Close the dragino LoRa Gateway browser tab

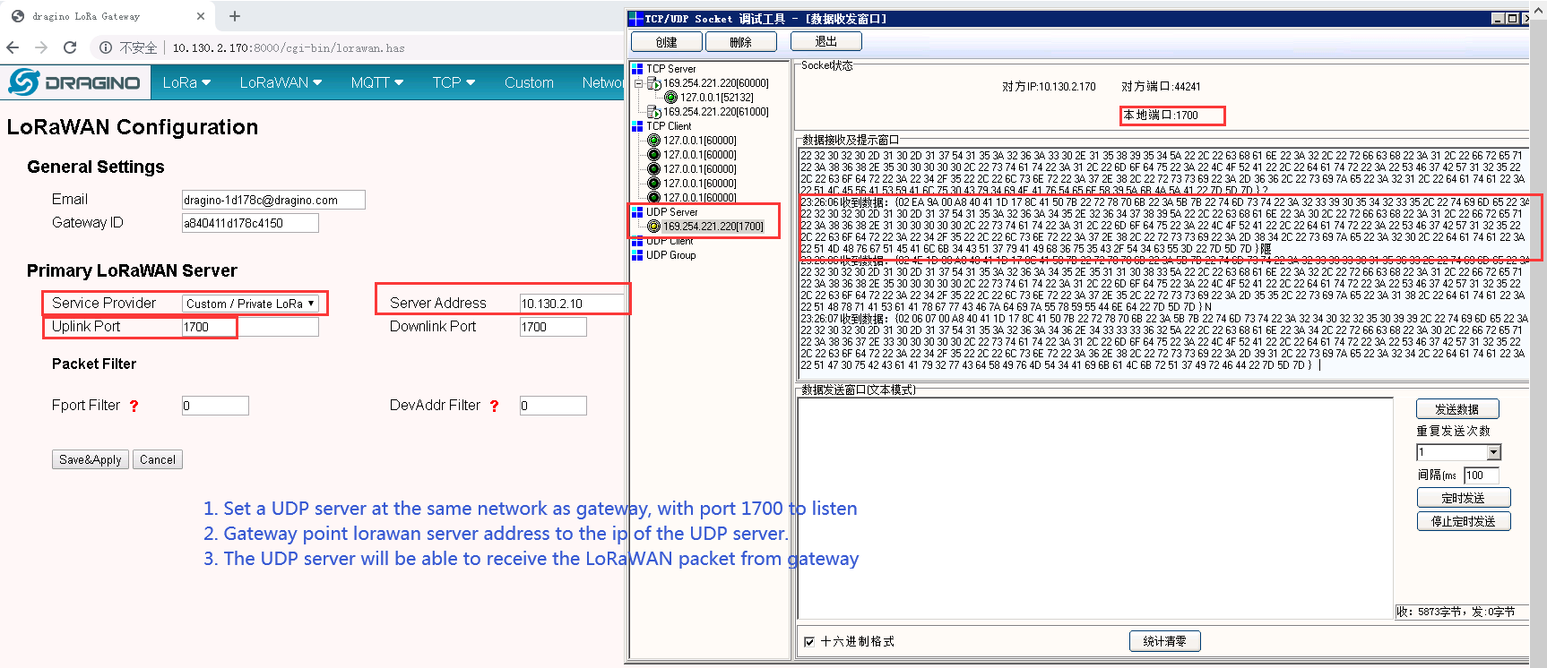pyautogui.click(x=201, y=16)
